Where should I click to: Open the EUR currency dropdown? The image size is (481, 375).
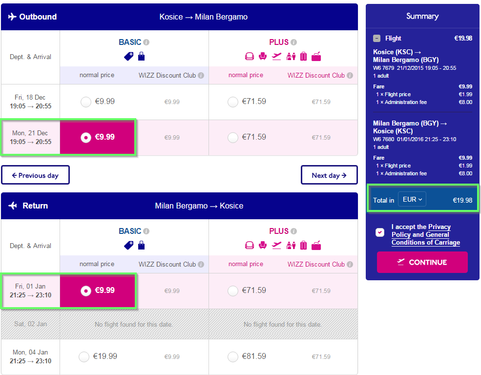[x=412, y=200]
